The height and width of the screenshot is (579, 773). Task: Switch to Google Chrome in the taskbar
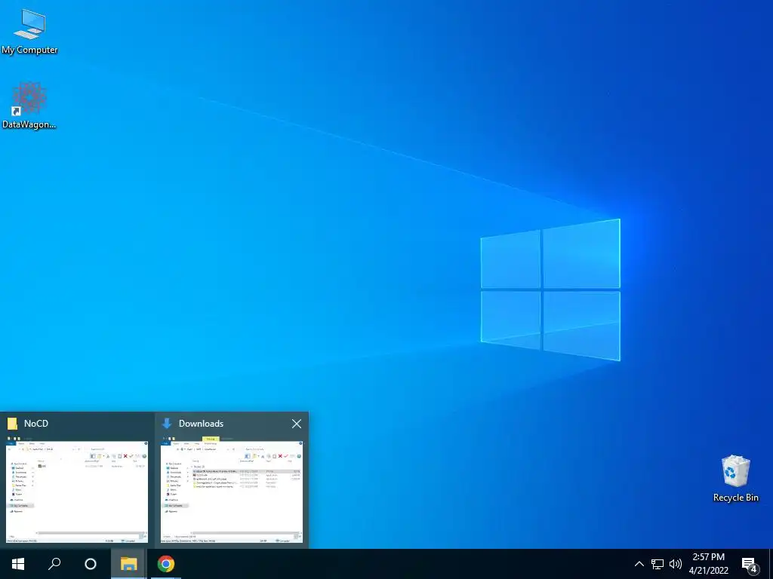click(165, 564)
